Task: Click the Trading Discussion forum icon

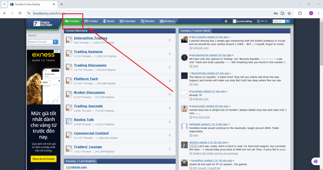Action: click(x=69, y=67)
